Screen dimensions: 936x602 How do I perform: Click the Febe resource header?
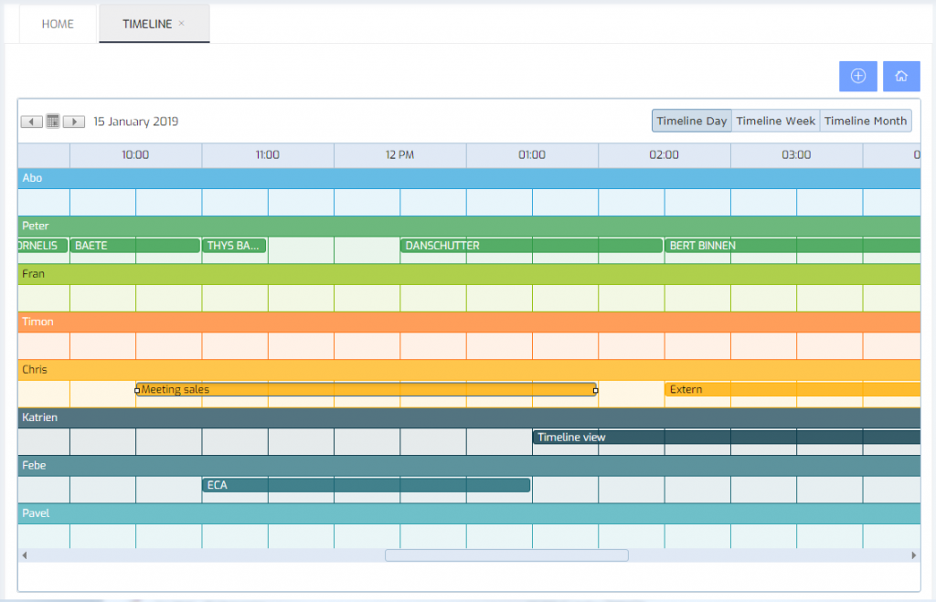[x=469, y=465]
